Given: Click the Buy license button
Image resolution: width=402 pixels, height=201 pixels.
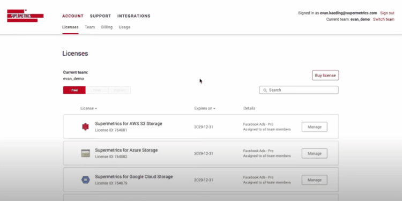Looking at the screenshot, I should (325, 76).
